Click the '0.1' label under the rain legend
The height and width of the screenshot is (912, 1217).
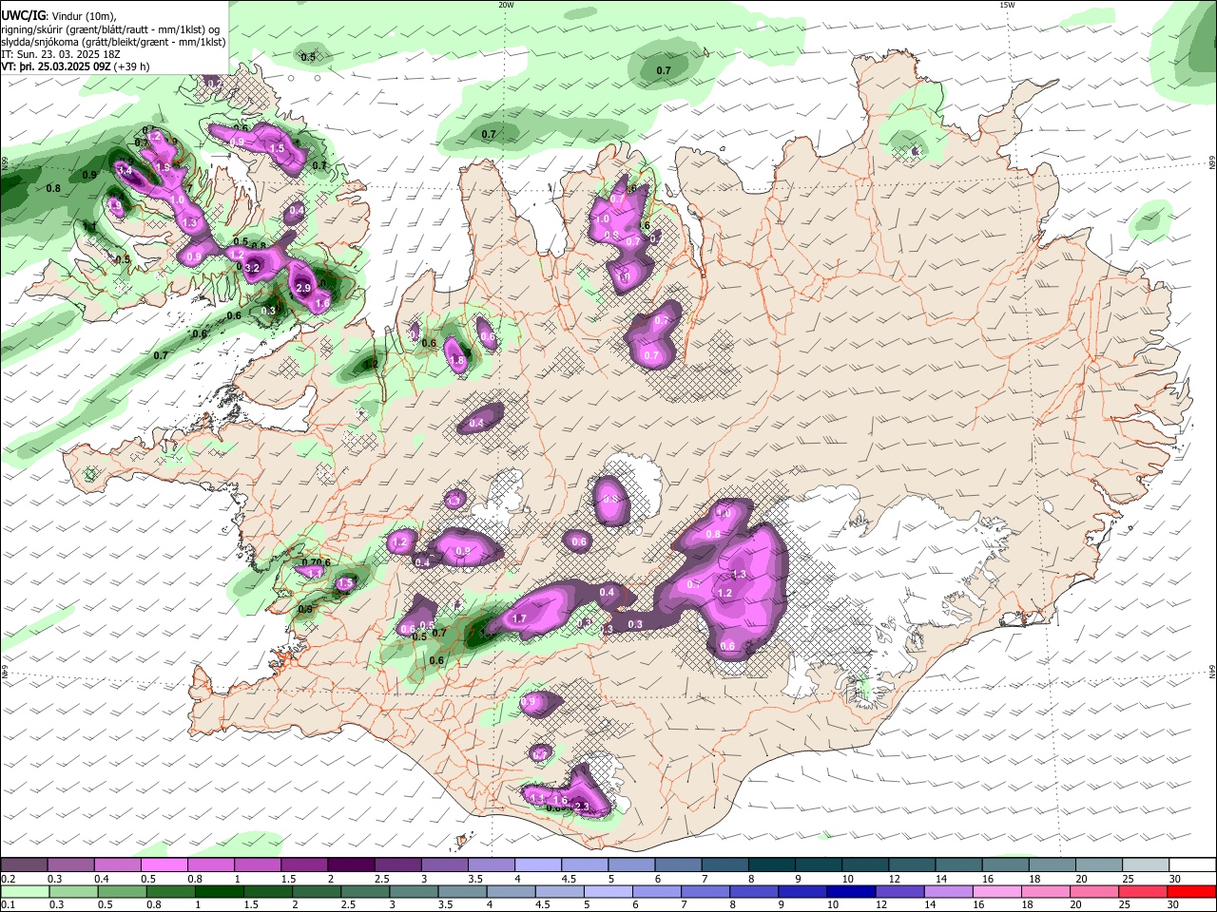(8, 905)
